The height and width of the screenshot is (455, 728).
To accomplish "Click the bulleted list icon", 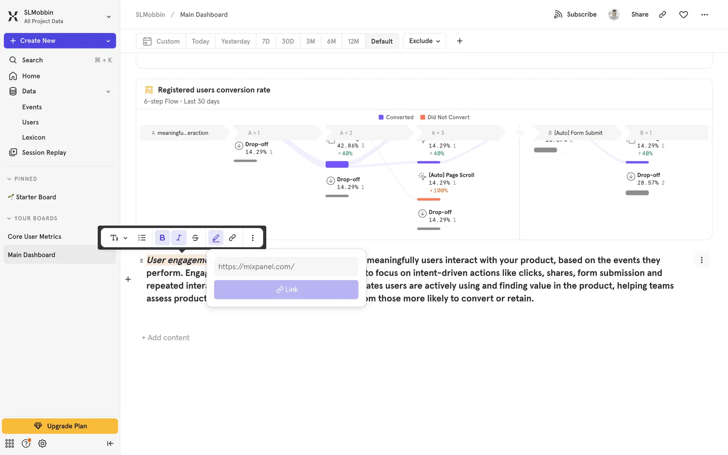I will (x=142, y=238).
